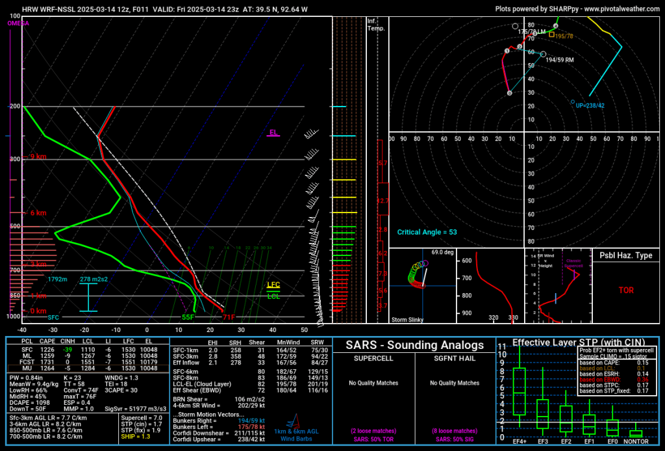Click the green LCL level marker

tap(274, 296)
